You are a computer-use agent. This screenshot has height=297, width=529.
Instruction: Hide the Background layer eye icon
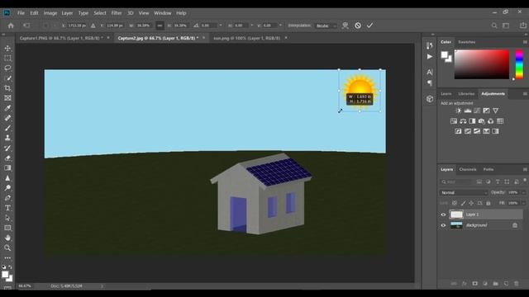pos(443,225)
